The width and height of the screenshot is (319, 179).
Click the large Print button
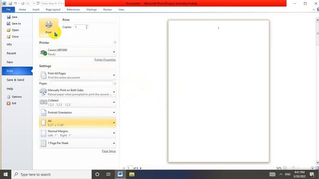tap(49, 28)
